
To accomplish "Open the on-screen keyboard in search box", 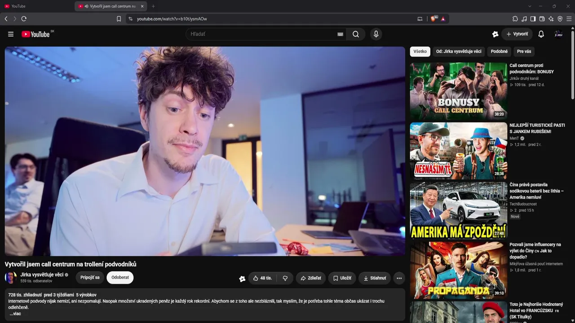I will pos(340,34).
